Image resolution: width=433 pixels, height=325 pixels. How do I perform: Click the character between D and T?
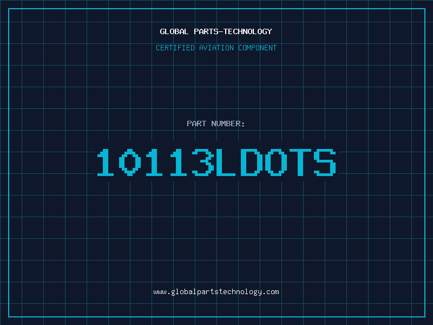[x=275, y=162]
